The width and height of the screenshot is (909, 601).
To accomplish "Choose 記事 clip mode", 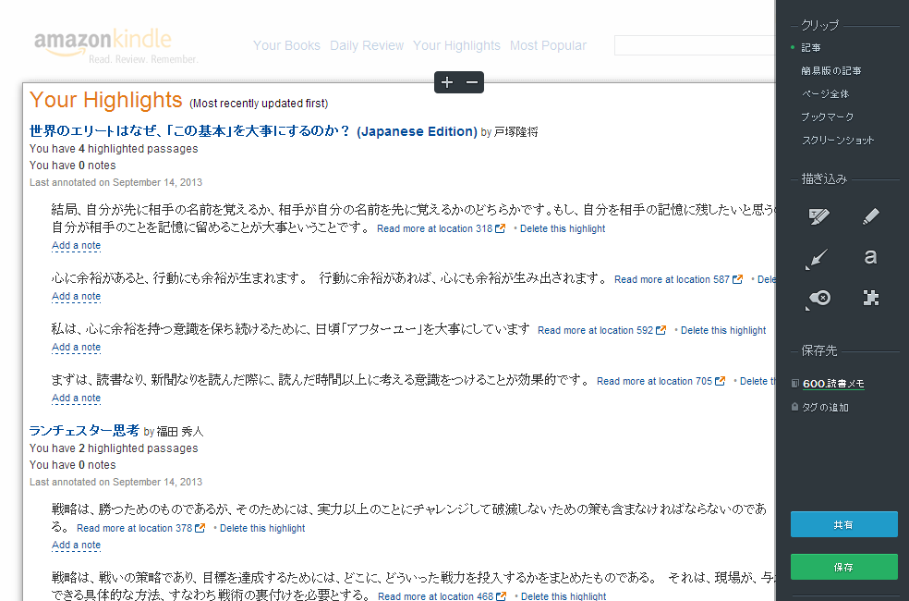I will (811, 47).
